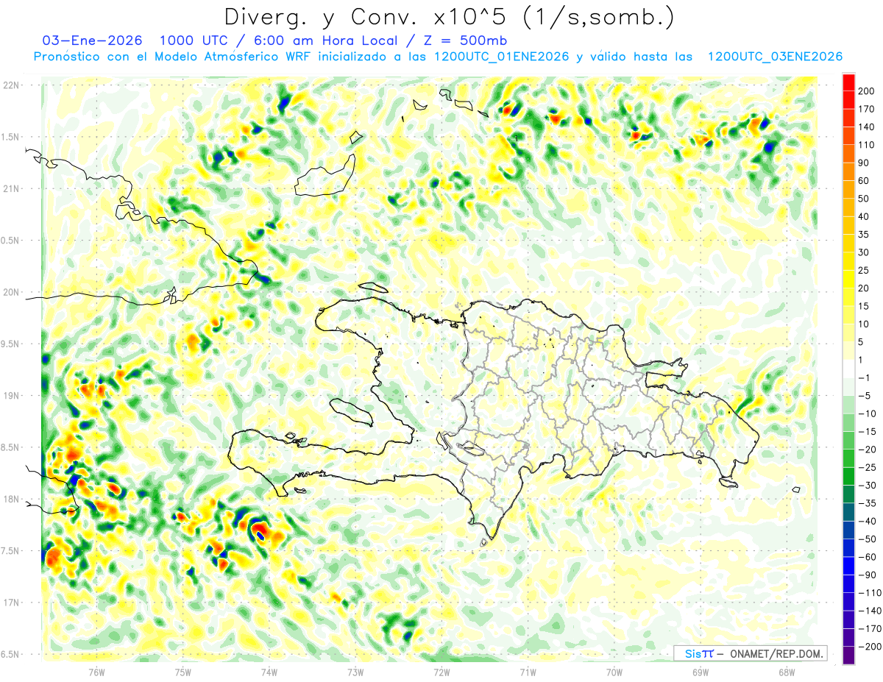Click the '18N' latitude axis label
Screen dimensions: 883x682
click(10, 499)
